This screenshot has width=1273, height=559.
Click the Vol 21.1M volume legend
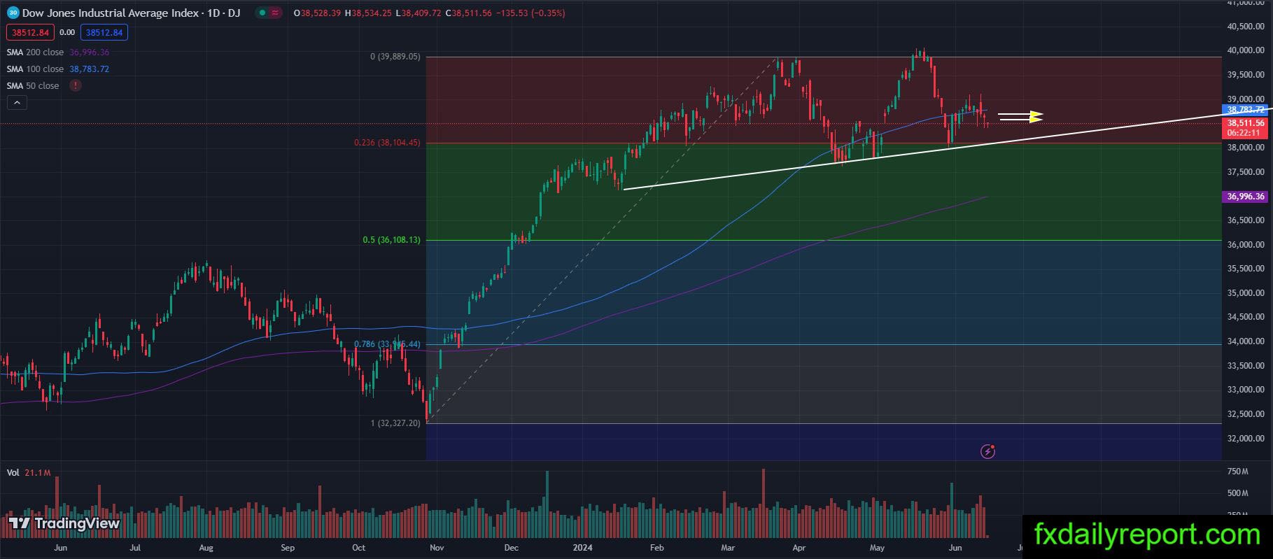pos(29,473)
